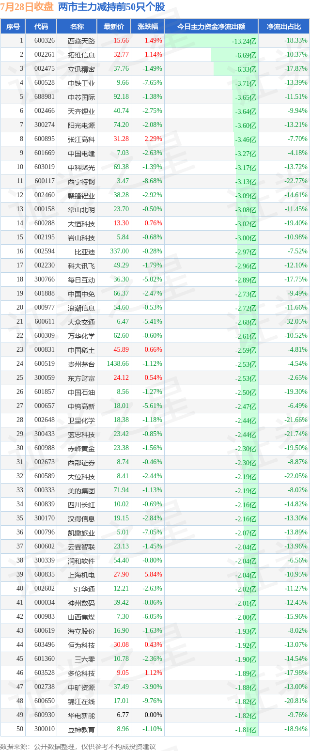Click stock code 600589 for 大位科技
The width and height of the screenshot is (310, 751).
tap(45, 476)
